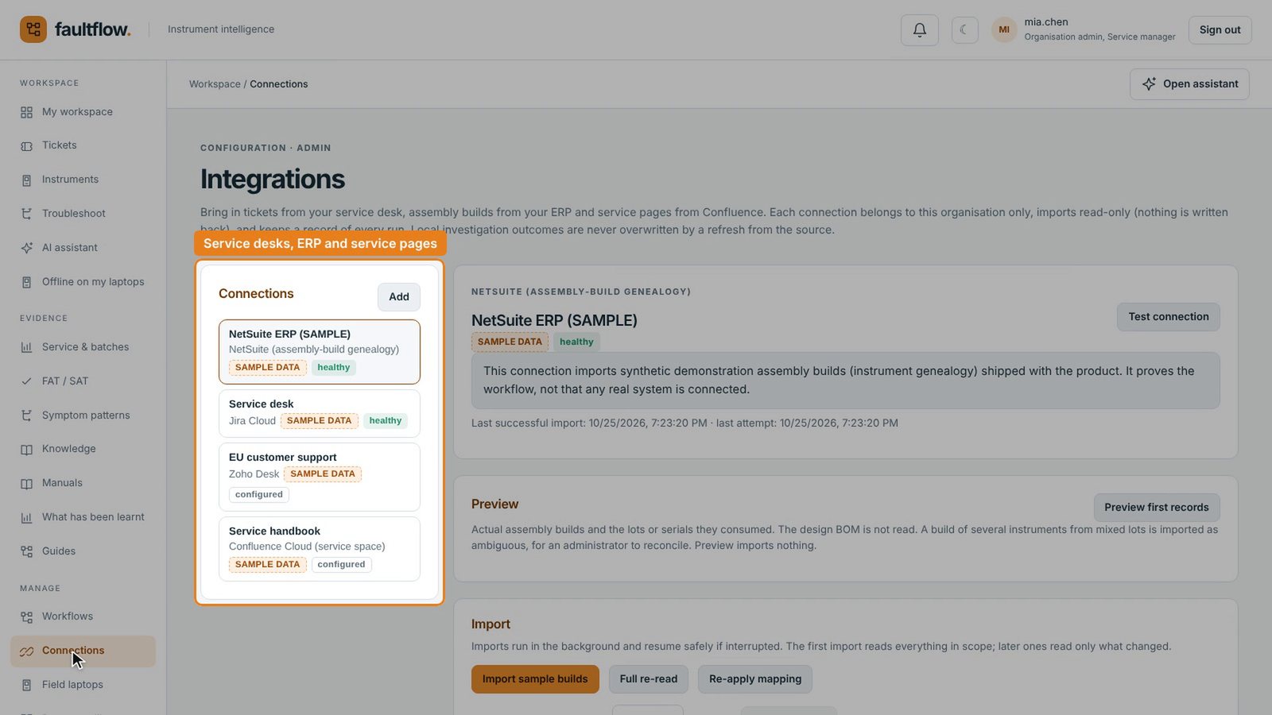This screenshot has height=715, width=1272.
Task: Click the Manuals book icon
Action: (x=26, y=483)
